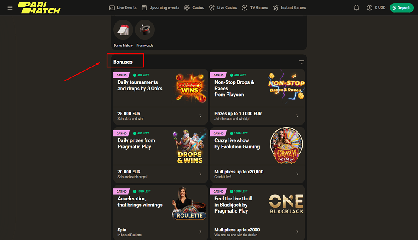
Task: Click the Upcoming events calendar icon
Action: [x=144, y=7]
